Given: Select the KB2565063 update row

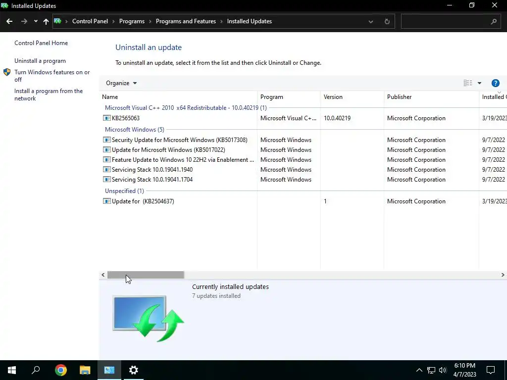Looking at the screenshot, I should coord(304,118).
